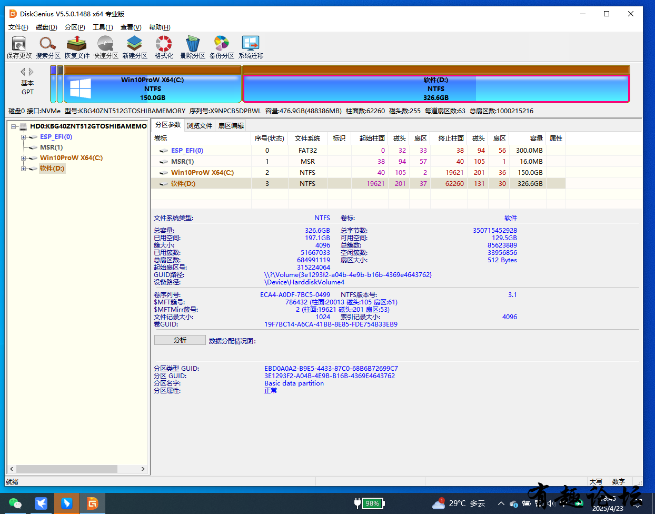Click the small ESP partition block in disk map
The image size is (655, 514).
pyautogui.click(x=53, y=84)
